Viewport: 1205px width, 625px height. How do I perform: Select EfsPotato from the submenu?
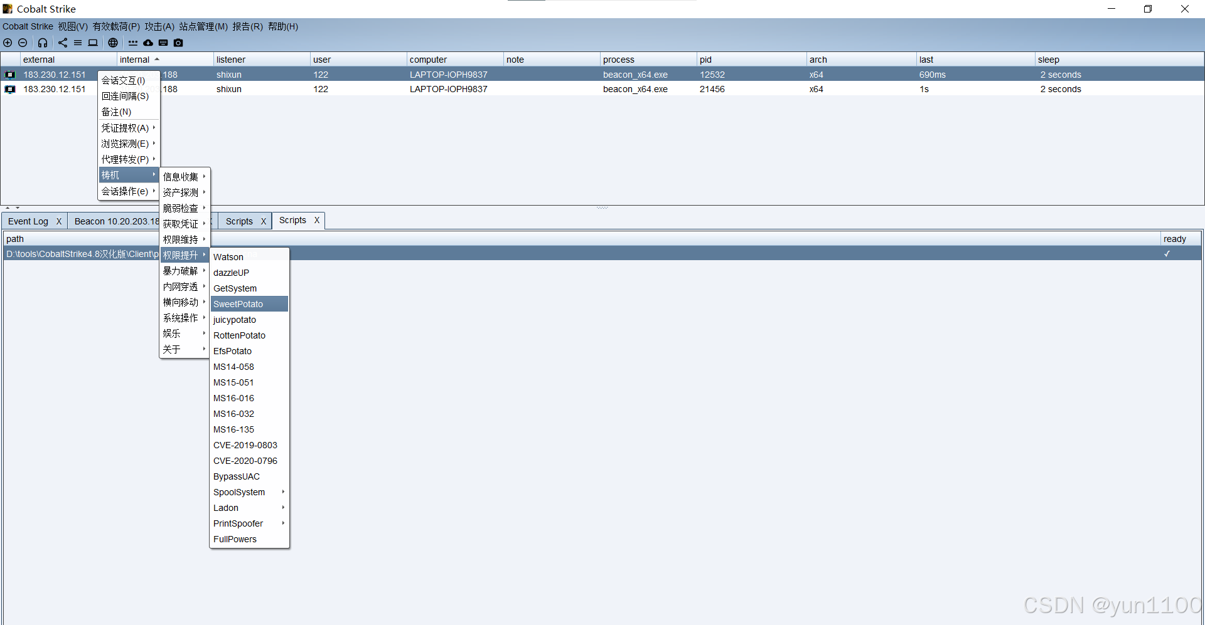click(x=249, y=351)
